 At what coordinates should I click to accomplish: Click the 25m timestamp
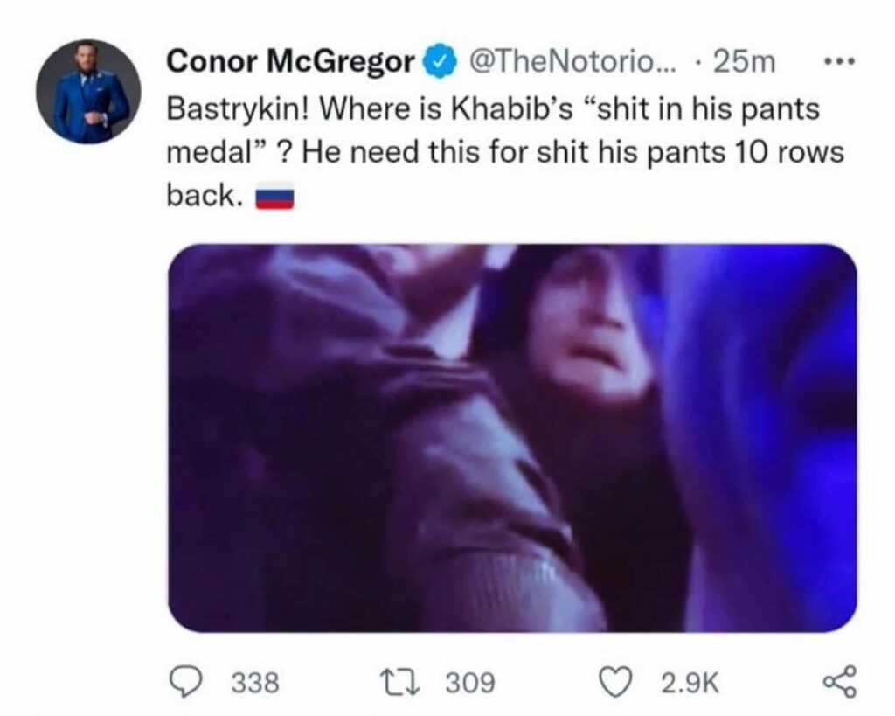(745, 62)
